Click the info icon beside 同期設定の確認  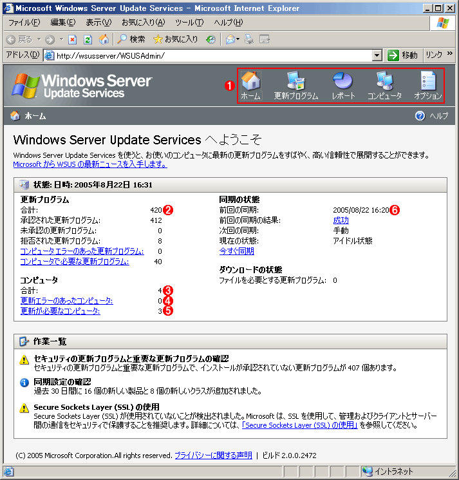click(x=24, y=383)
